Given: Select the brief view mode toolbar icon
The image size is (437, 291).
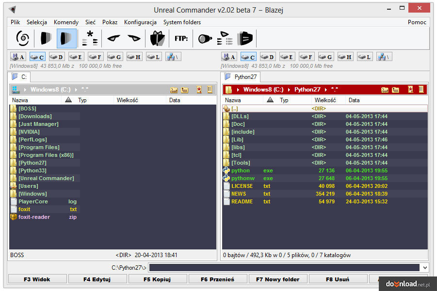Looking at the screenshot, I should [x=46, y=38].
